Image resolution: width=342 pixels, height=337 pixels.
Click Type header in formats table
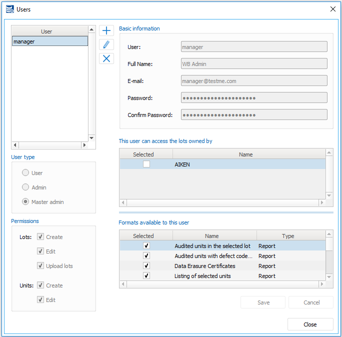click(291, 236)
